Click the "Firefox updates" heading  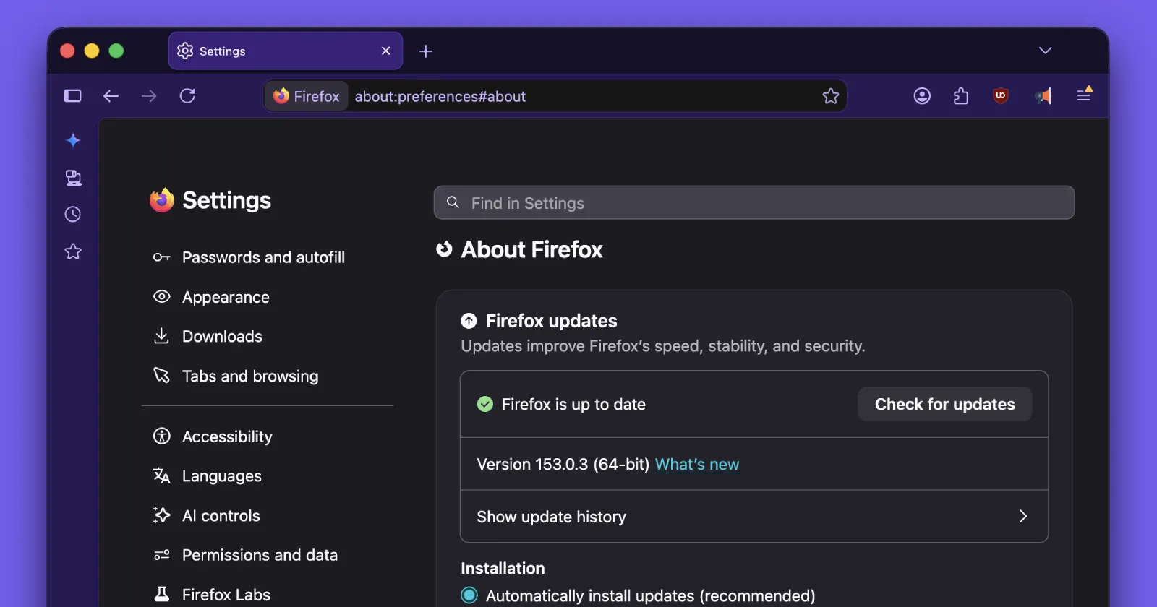click(551, 321)
